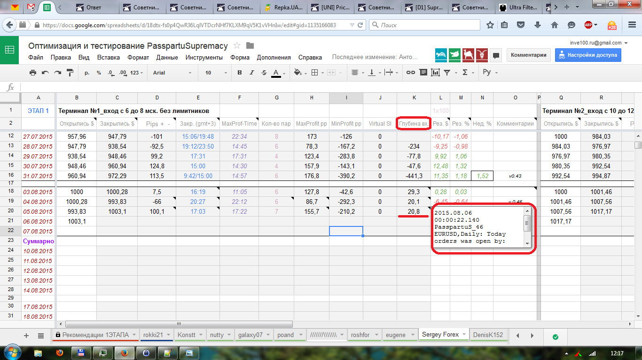642x360 pixels.
Task: Open the 123 number format dropdown
Action: point(137,73)
